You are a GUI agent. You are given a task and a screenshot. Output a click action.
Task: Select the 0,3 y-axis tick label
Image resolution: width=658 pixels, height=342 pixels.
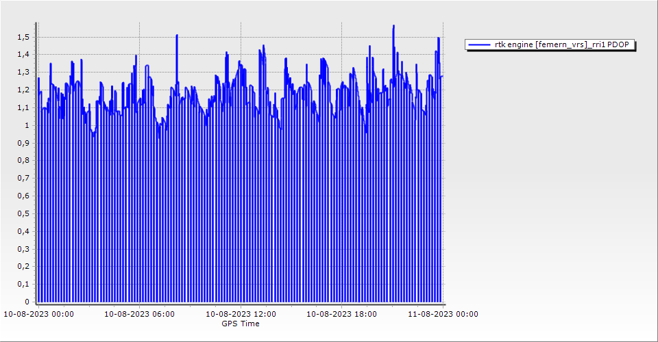click(x=23, y=249)
